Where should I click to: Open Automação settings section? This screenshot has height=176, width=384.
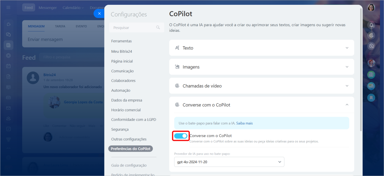121,90
